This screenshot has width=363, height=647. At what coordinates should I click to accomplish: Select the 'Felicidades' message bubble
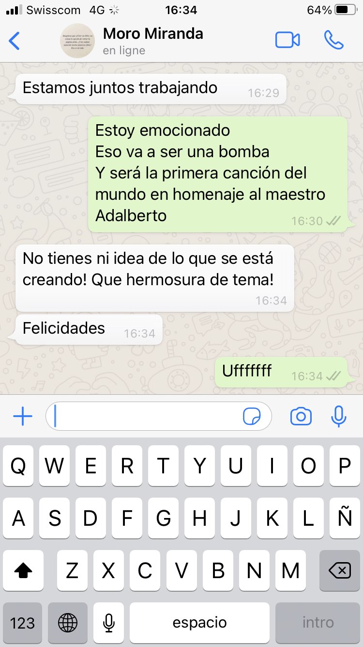[x=89, y=329]
